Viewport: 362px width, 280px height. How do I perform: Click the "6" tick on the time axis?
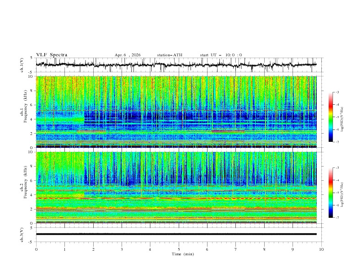coord(208,249)
